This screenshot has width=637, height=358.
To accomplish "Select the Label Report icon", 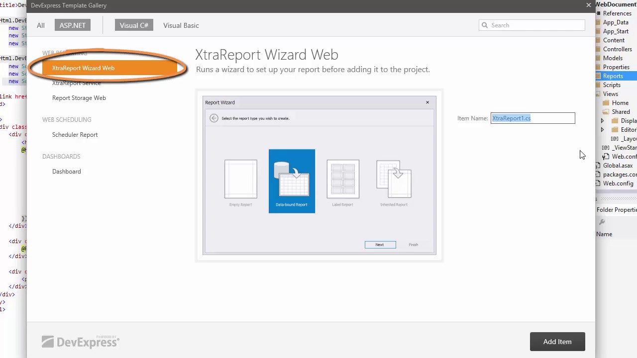I will 343,179.
